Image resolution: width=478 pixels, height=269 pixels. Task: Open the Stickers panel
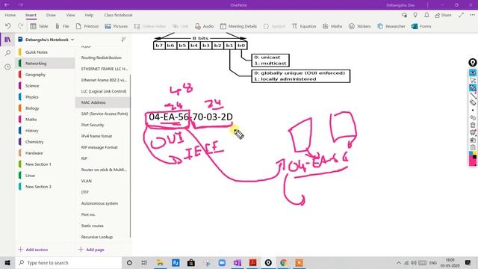pos(360,26)
